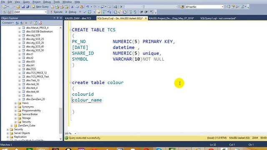Click the Increase Indent icon
This screenshot has height=150, width=267.
coord(146,12)
